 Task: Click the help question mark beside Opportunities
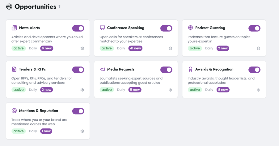click(x=60, y=6)
